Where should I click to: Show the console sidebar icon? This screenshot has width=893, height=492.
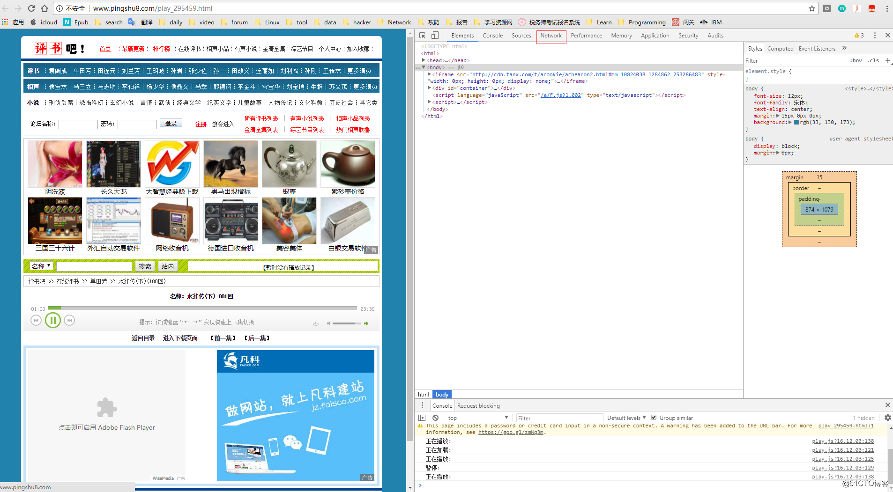pos(422,418)
